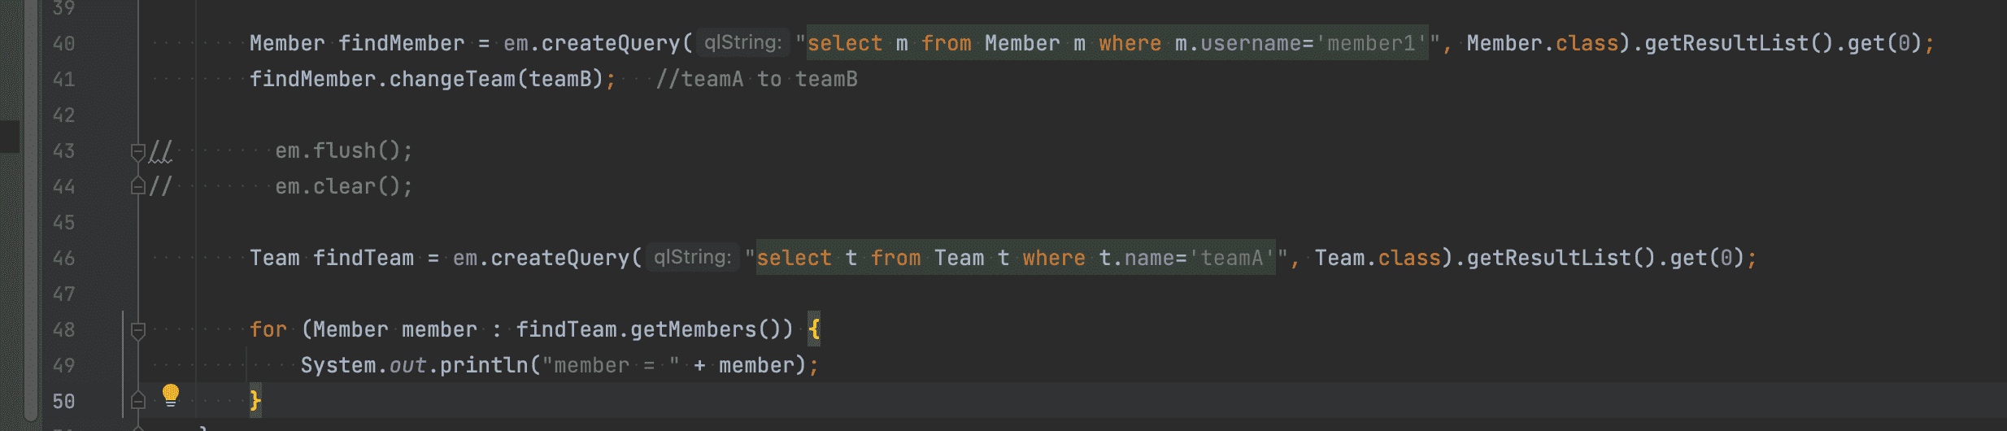2007x431 pixels.
Task: Click the //teamA to teamB comment
Action: 757,79
